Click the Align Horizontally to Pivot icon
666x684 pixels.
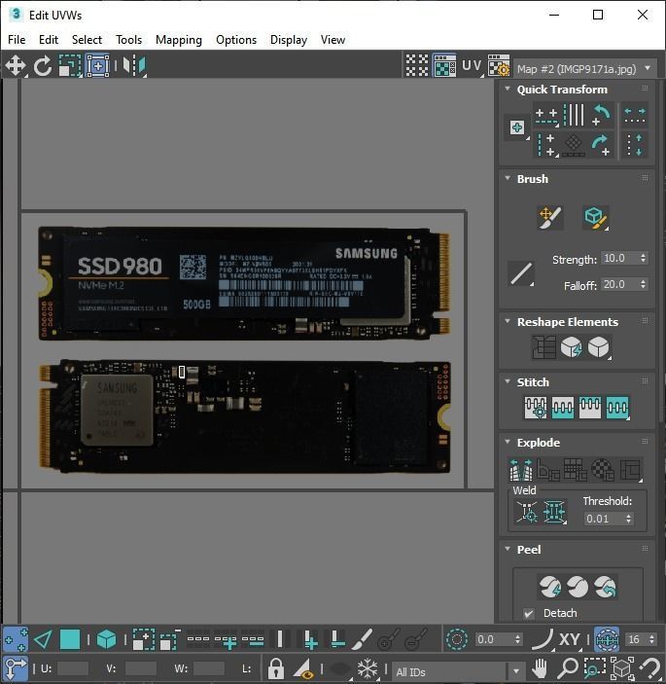546,115
